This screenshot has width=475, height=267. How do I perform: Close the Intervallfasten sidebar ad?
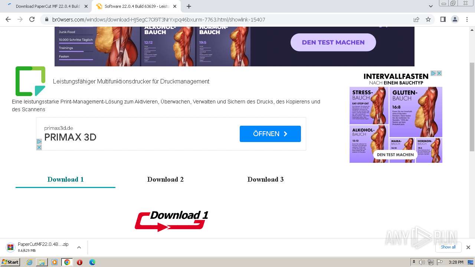click(x=439, y=73)
